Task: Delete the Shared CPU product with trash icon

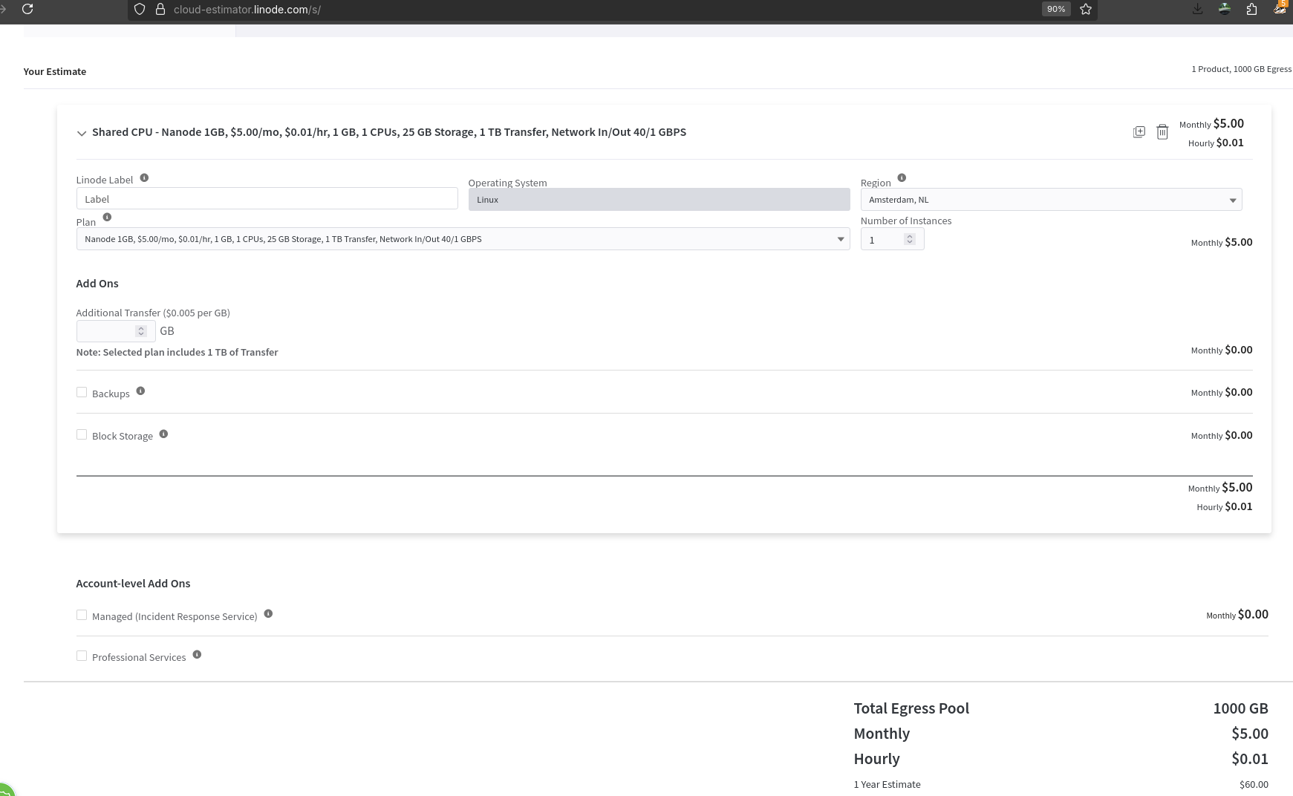Action: point(1162,131)
